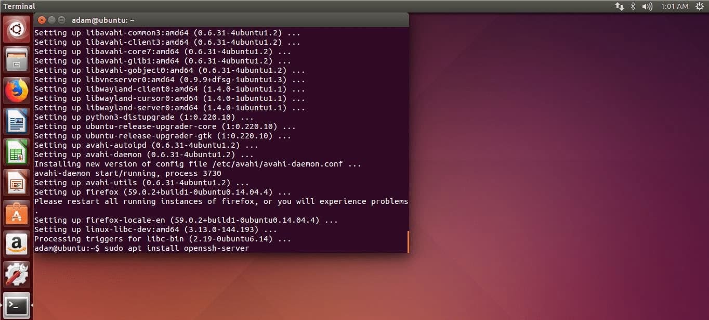Click the 'Setting up linux-libc-dev:amd64' line
This screenshot has width=709, height=320.
tap(155, 229)
